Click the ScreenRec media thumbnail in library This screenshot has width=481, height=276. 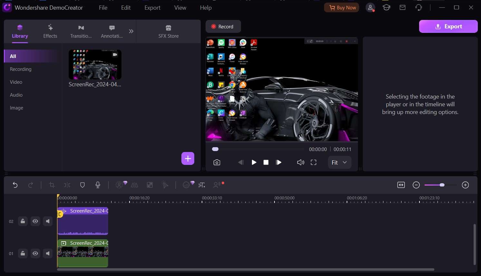click(95, 64)
